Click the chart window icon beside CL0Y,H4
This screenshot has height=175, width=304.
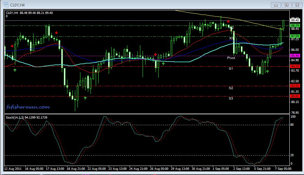tap(6, 5)
